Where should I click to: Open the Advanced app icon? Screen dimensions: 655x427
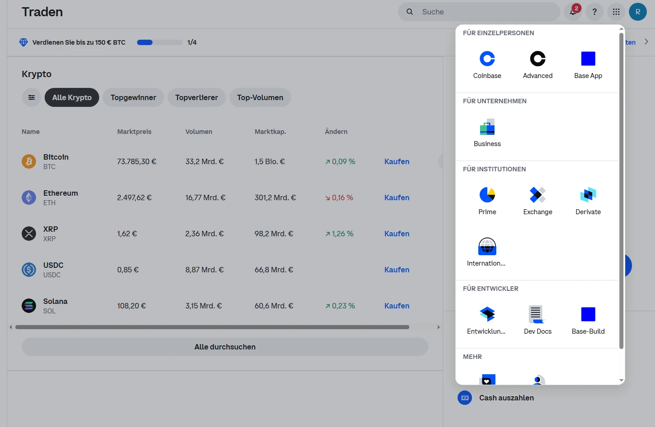coord(538,59)
